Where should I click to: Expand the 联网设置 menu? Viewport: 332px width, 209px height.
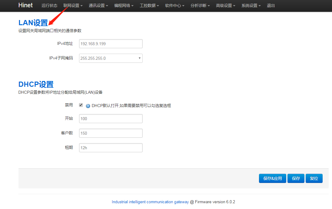[x=73, y=5]
